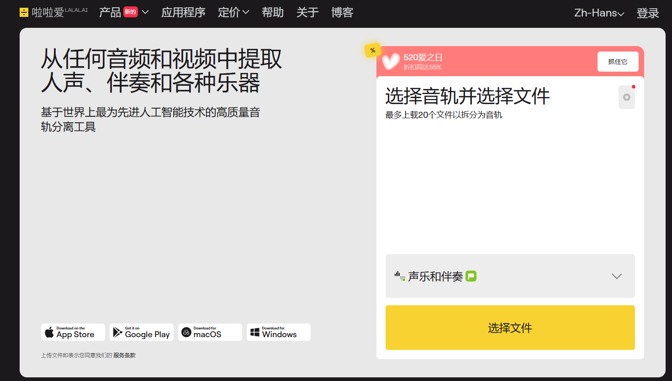Open the Windows download badge

click(279, 332)
